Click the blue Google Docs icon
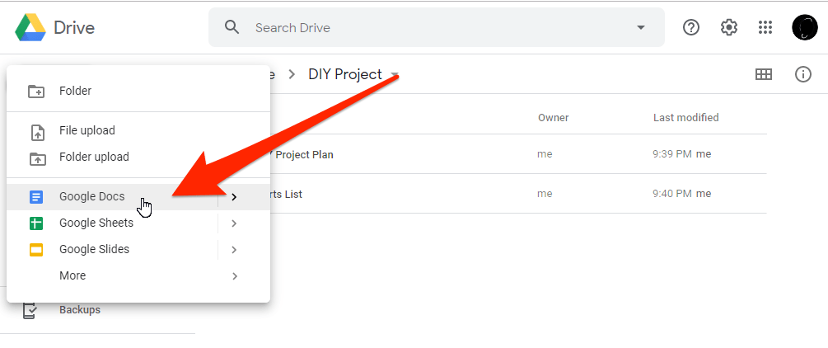The width and height of the screenshot is (828, 348). click(36, 197)
